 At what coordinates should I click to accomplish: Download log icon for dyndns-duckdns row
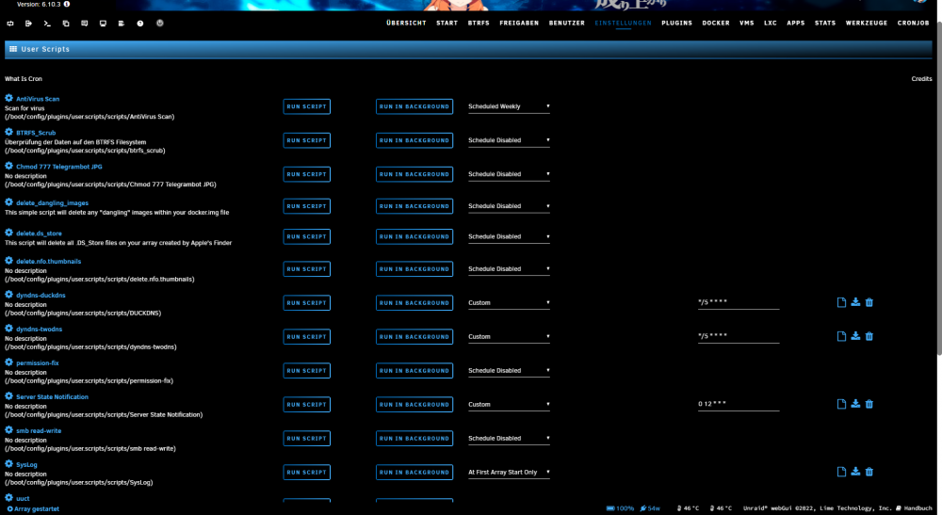[x=855, y=302]
